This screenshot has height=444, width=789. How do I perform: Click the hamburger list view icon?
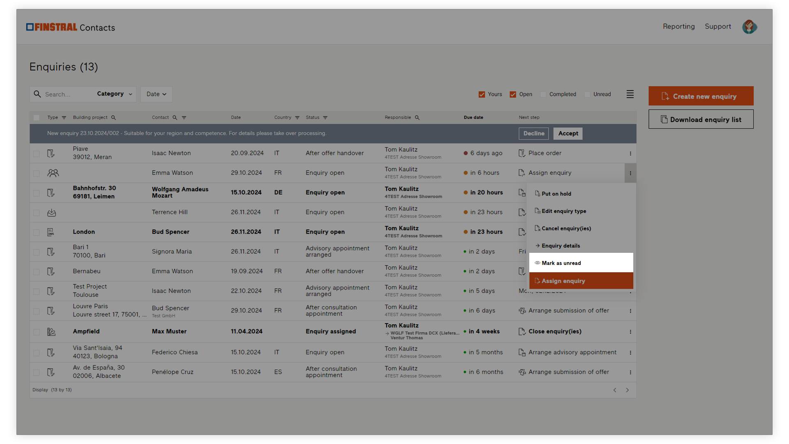point(630,94)
